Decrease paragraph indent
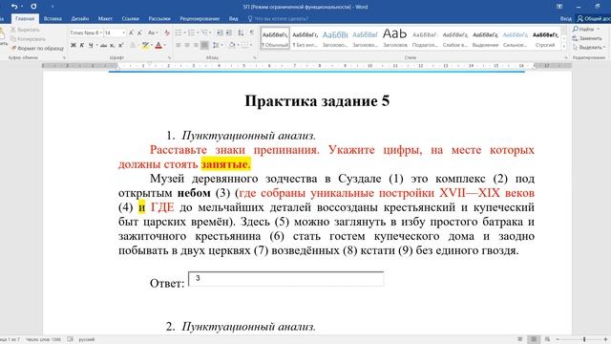 coord(220,32)
